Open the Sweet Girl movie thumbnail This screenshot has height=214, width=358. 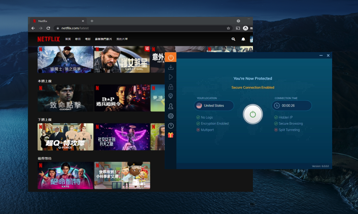[122, 59]
